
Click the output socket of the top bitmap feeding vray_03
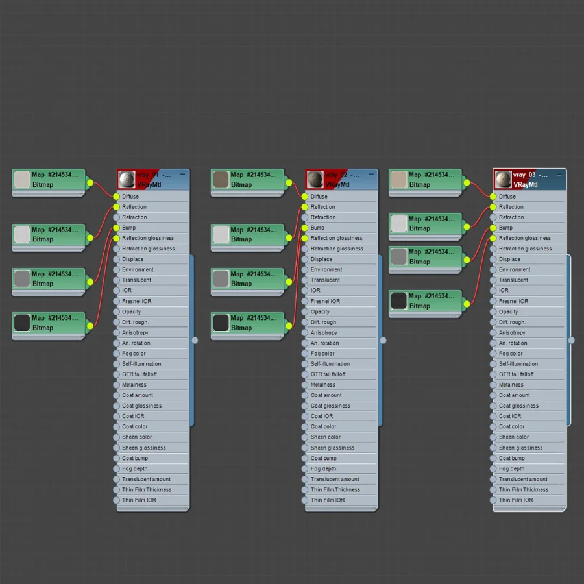pos(467,183)
